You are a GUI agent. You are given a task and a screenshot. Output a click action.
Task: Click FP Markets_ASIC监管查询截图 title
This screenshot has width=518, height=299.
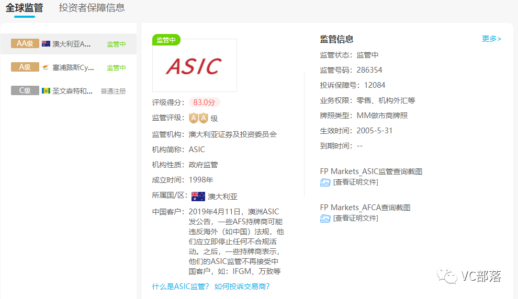[371, 171]
